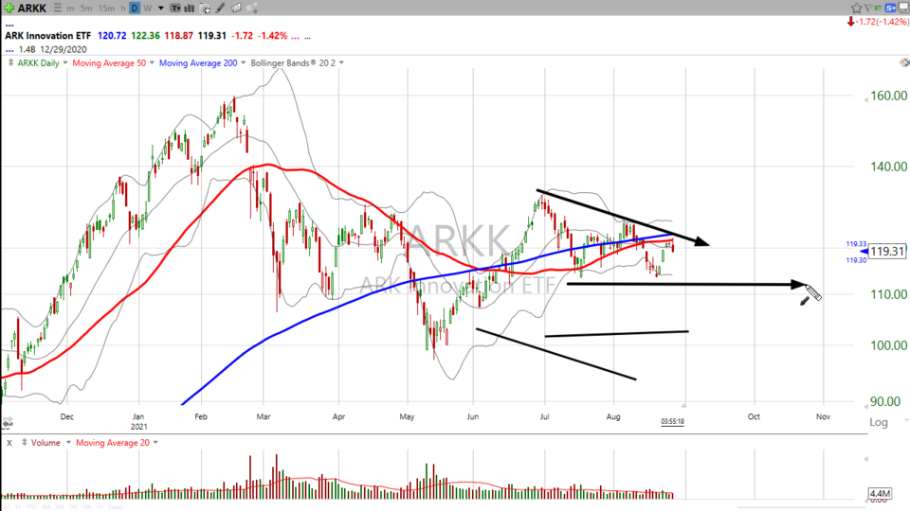Screen dimensions: 910x511
Task: Click the small triangle marker at the last bar on the time axis
Action: coord(684,405)
